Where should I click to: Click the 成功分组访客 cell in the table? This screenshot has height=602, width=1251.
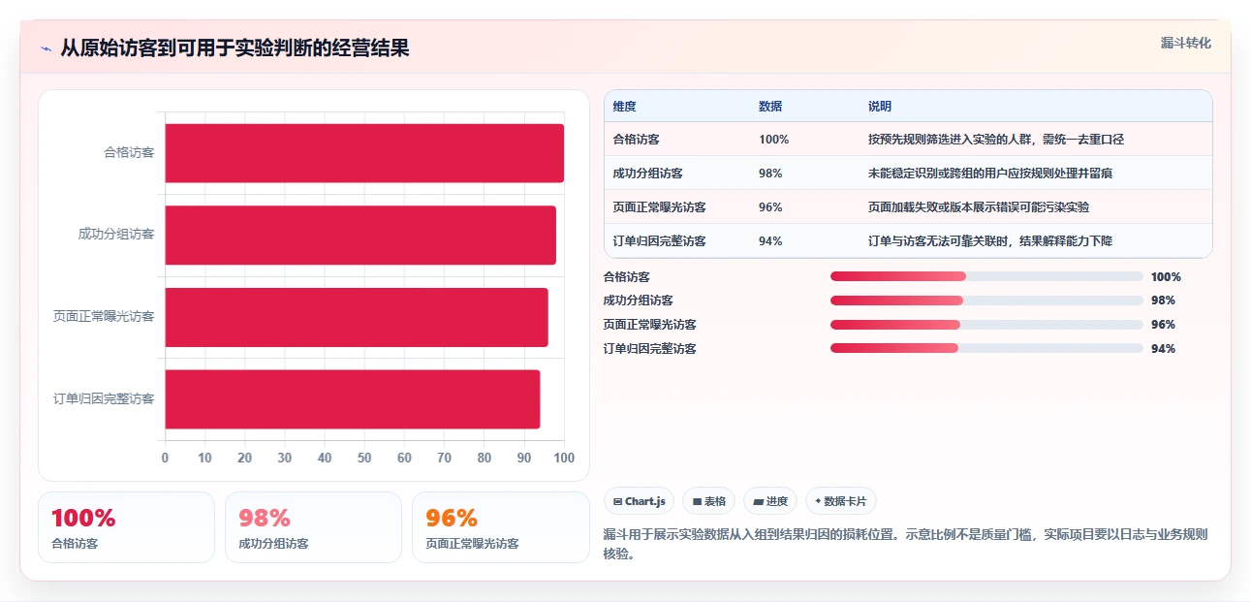tap(648, 174)
